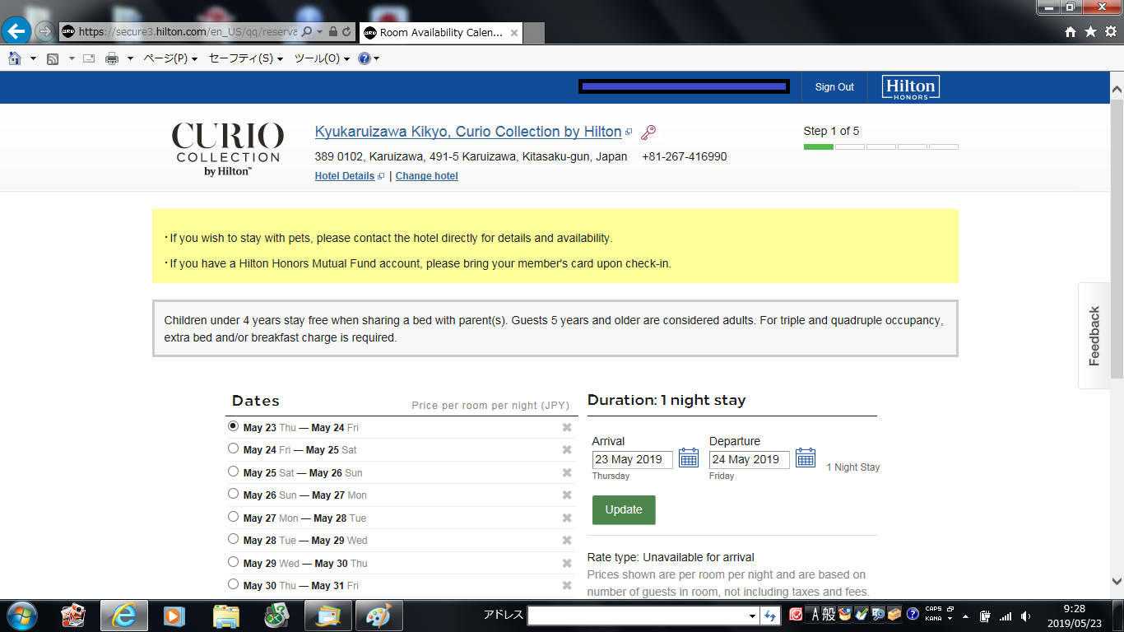Screen dimensions: 1124x632
Task: Remove May 25 – May 26 row with X
Action: [567, 472]
